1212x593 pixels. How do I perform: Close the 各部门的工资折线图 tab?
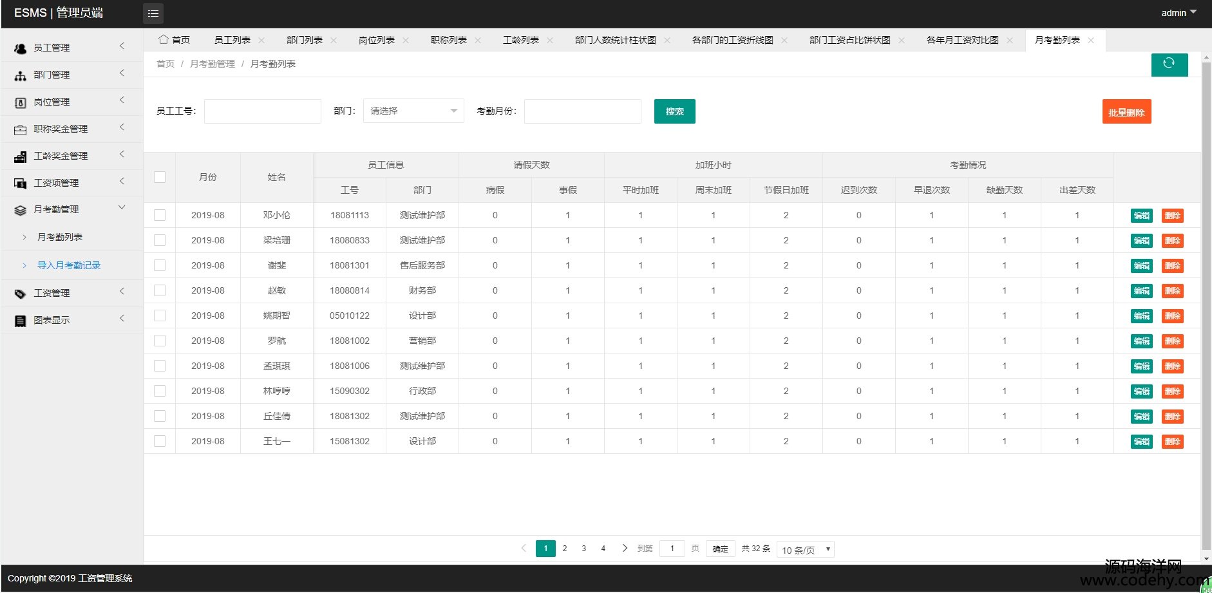(784, 40)
